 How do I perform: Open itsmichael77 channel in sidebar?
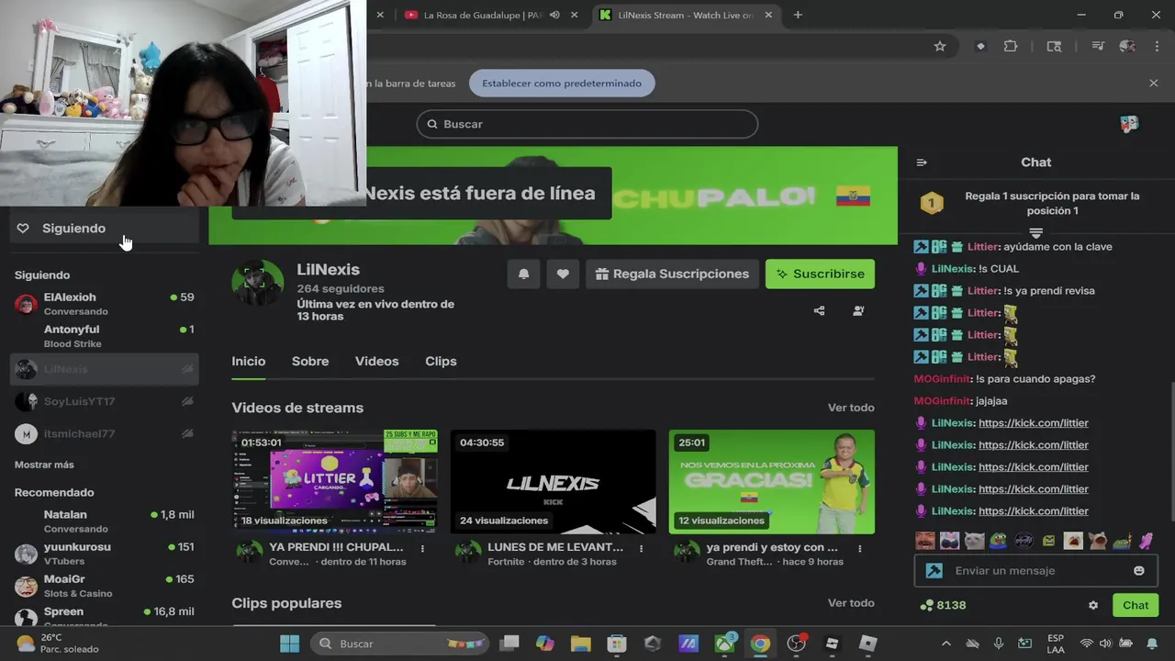[105, 433]
